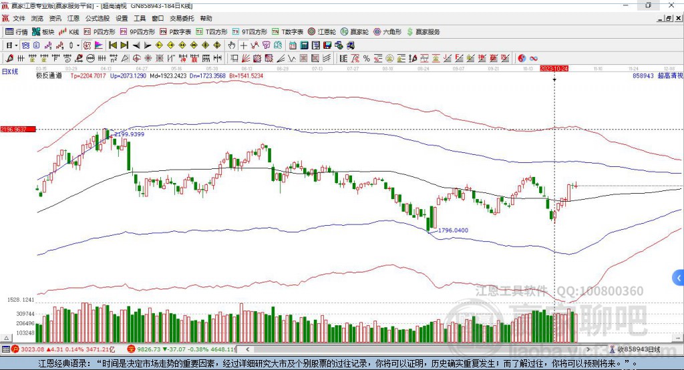Expand the blue side panel chevron

point(679,278)
